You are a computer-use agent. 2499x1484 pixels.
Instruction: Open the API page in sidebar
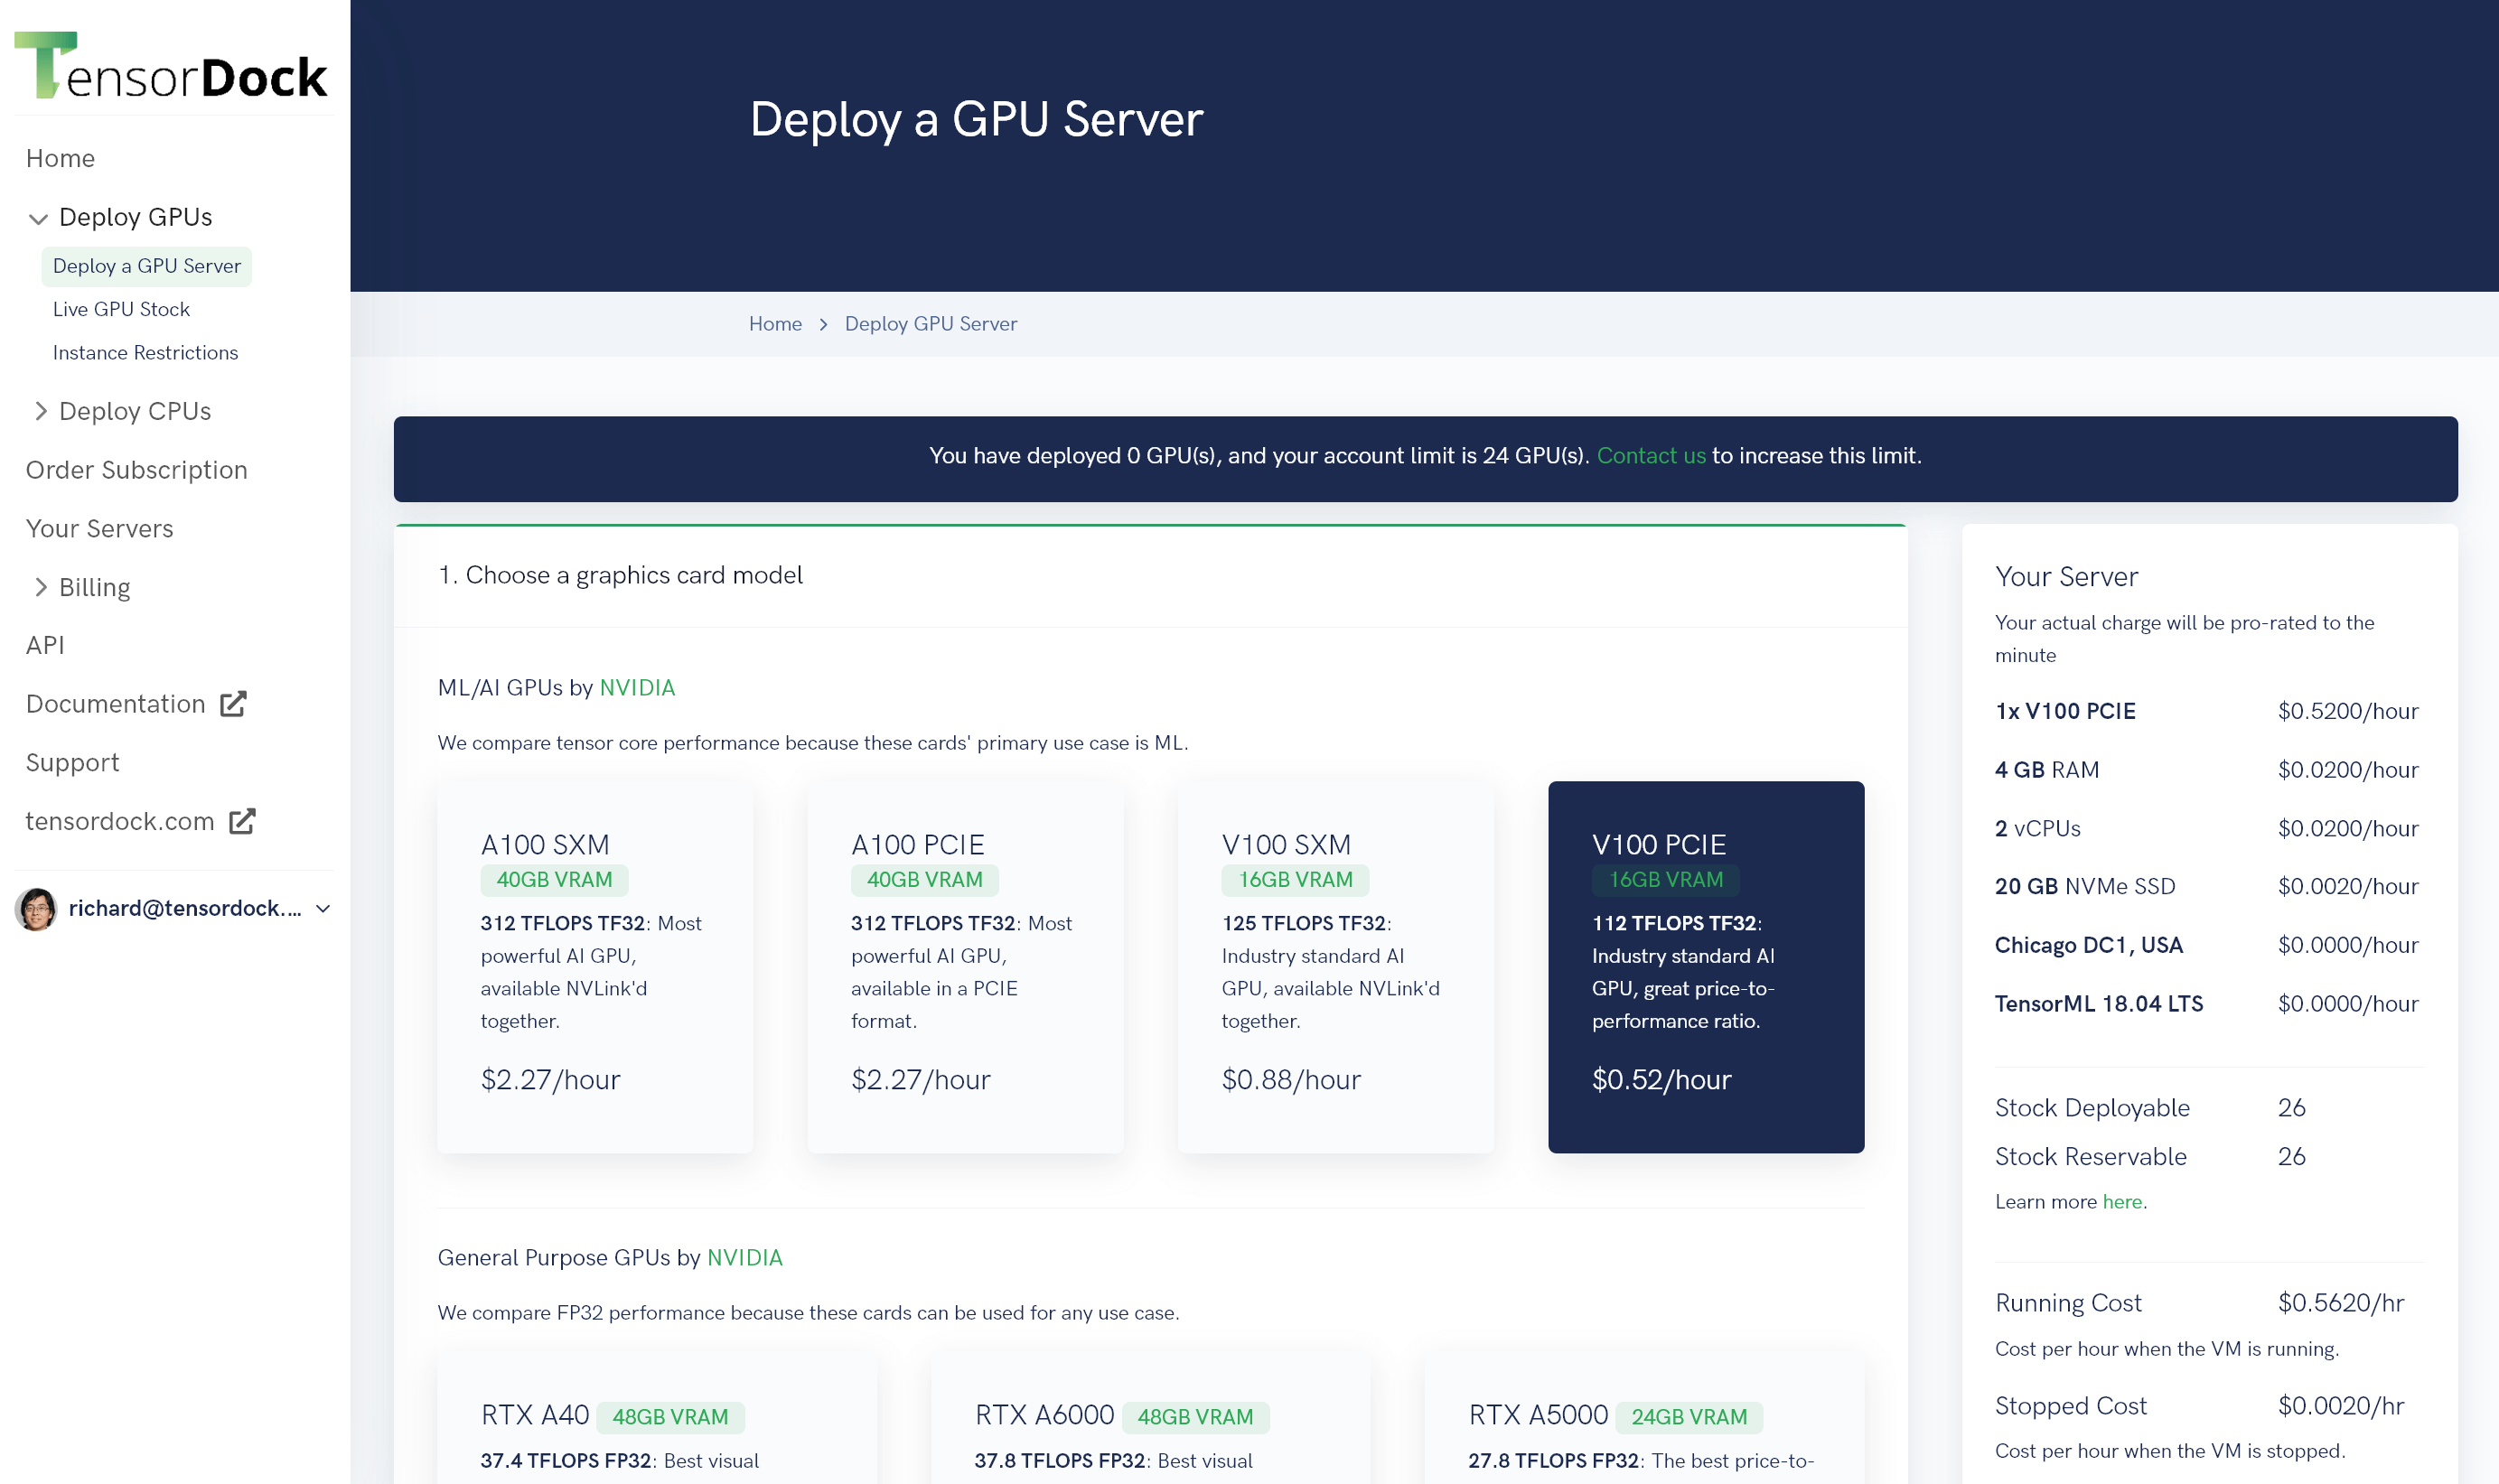point(45,645)
